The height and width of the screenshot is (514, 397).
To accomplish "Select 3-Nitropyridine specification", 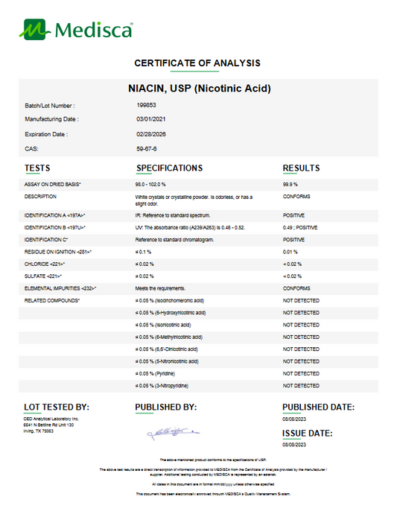I will point(162,386).
